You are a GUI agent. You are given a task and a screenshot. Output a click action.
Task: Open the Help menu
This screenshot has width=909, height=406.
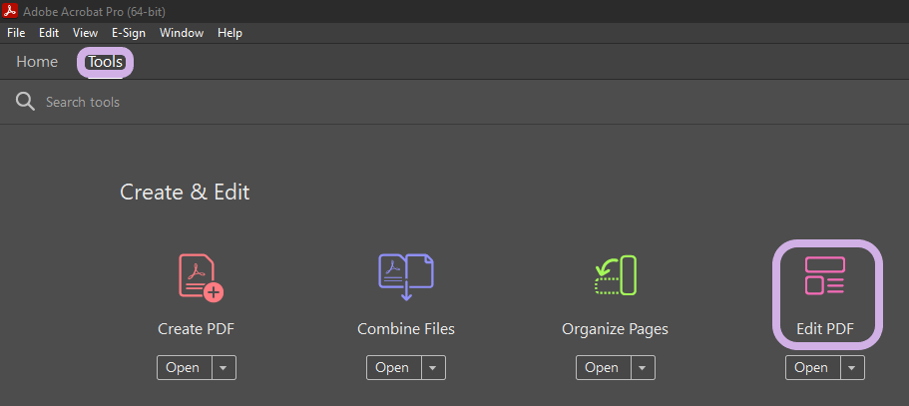(x=229, y=33)
